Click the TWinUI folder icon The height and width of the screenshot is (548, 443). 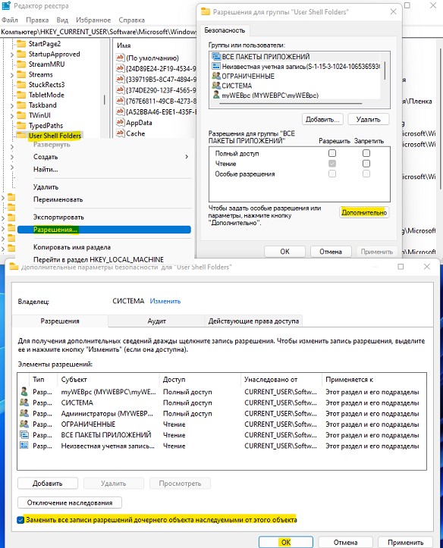21,115
